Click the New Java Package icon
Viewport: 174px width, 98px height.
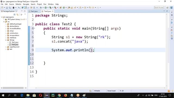tap(61, 8)
